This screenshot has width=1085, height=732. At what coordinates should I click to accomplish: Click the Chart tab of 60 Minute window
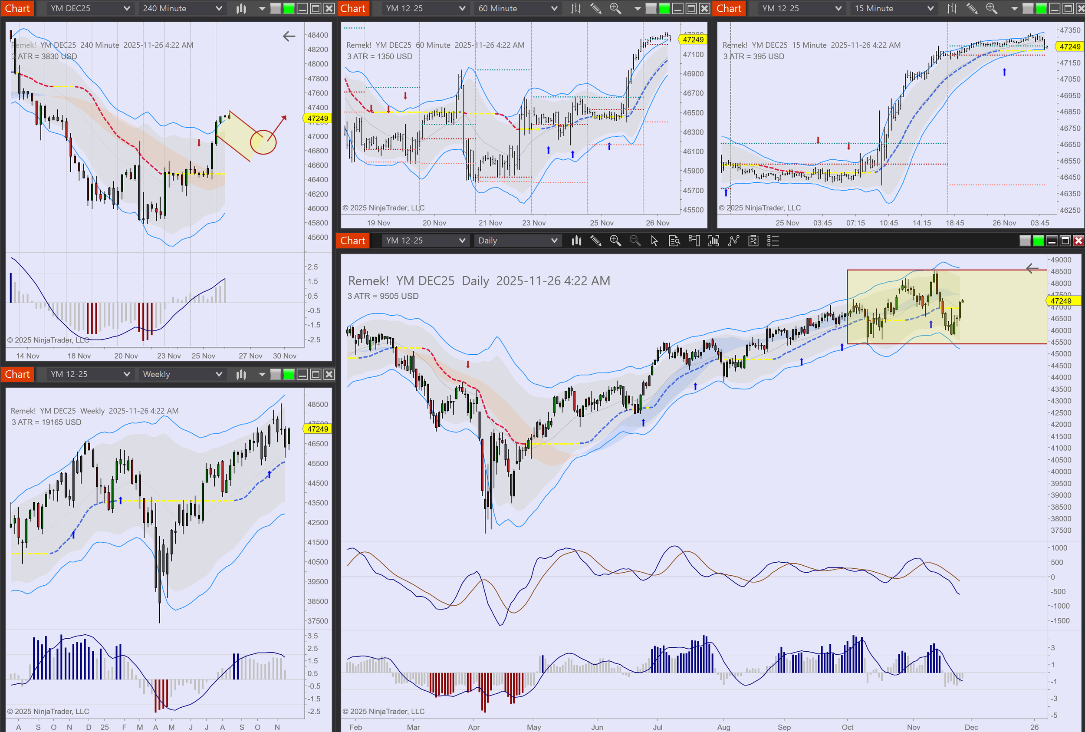353,8
